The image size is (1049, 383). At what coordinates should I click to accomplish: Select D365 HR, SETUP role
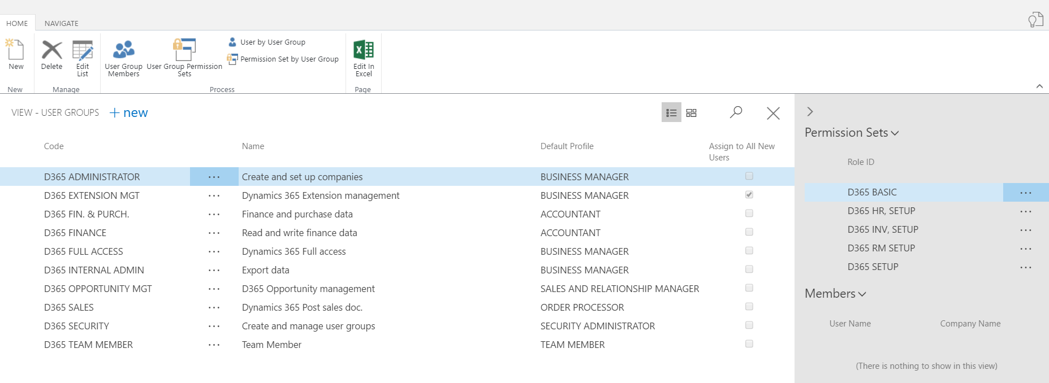pos(881,211)
